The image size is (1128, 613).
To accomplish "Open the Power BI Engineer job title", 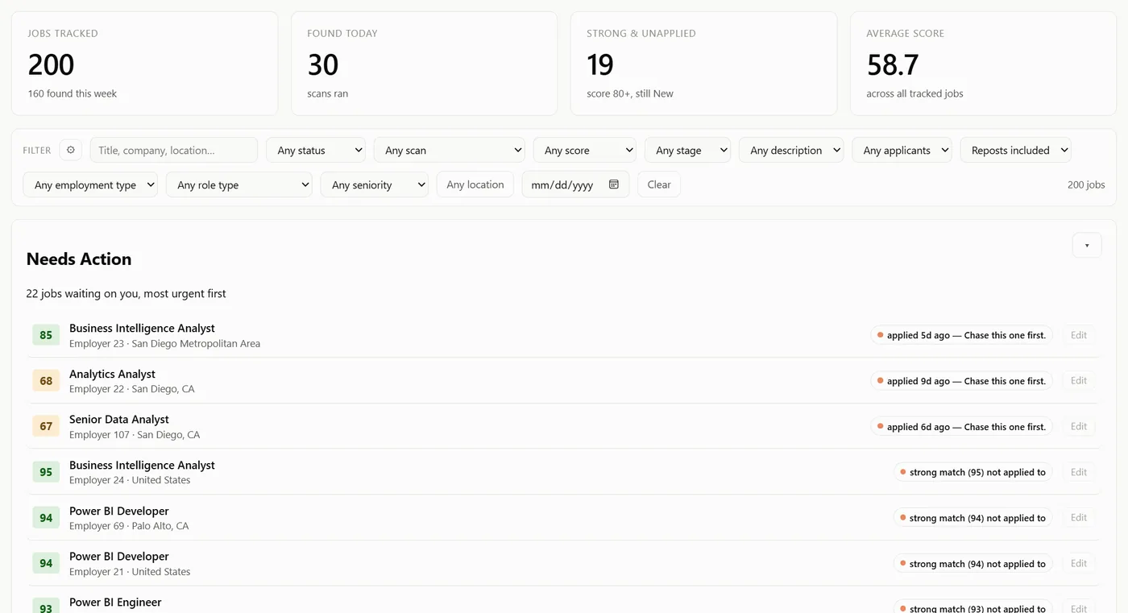I will (115, 603).
